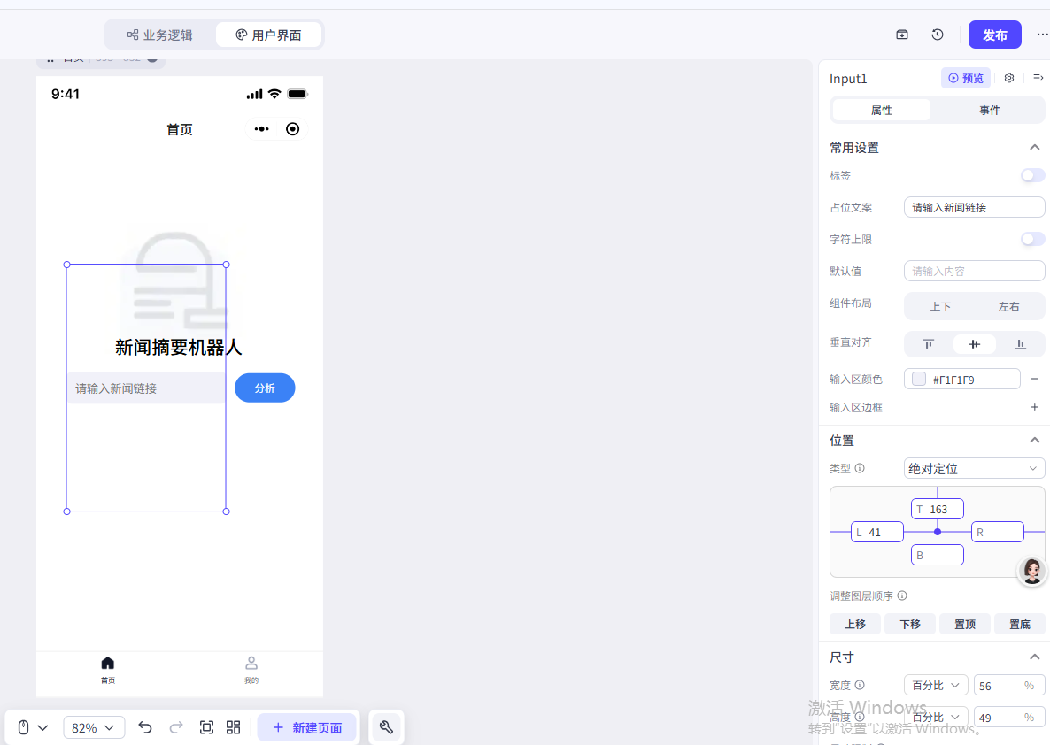Click the redo arrow icon
The width and height of the screenshot is (1050, 745).
pos(176,727)
